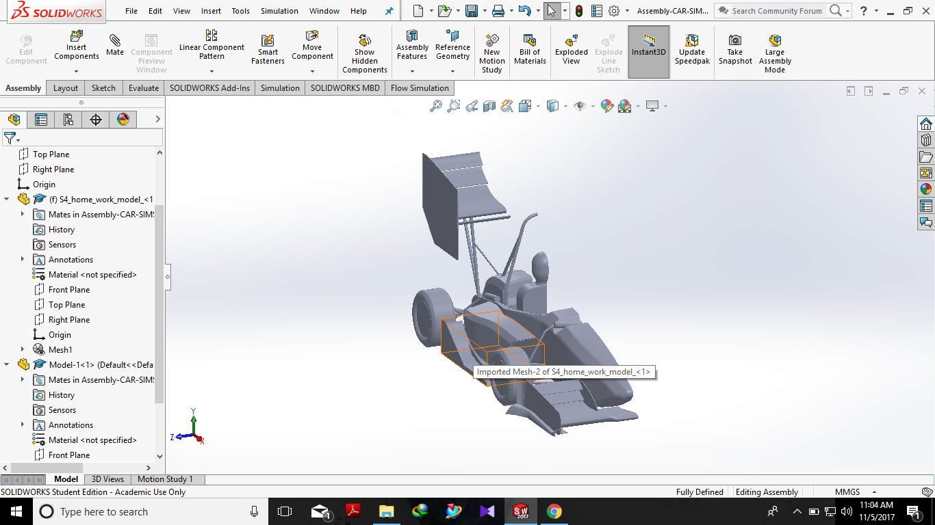The height and width of the screenshot is (525, 935).
Task: Collapse the S4_home_work_model component tree
Action: [x=8, y=199]
